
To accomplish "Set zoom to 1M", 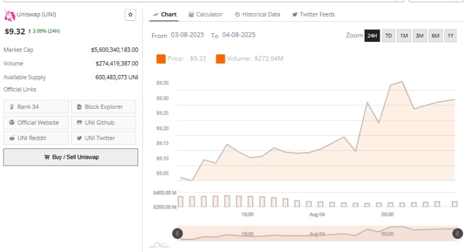I will 404,36.
